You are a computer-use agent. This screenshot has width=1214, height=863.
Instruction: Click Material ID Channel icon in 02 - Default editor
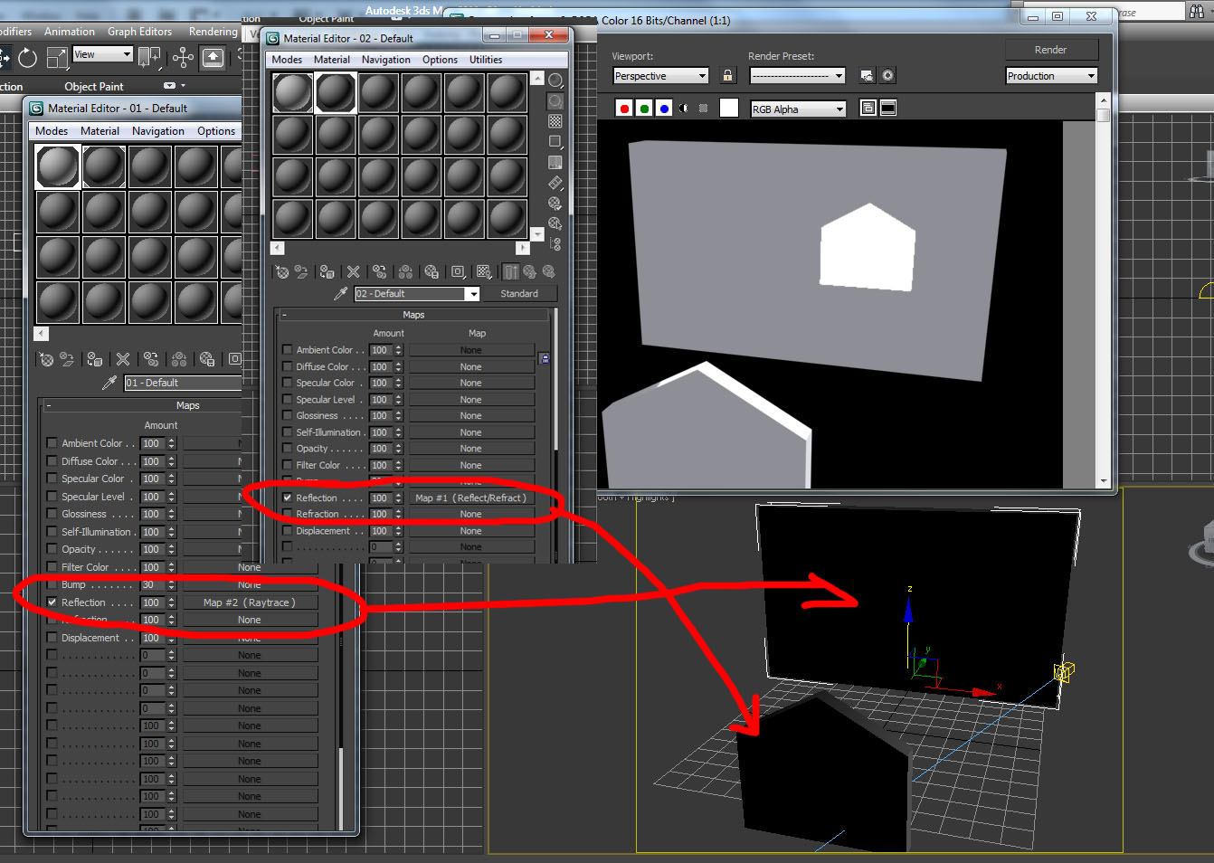tap(458, 271)
